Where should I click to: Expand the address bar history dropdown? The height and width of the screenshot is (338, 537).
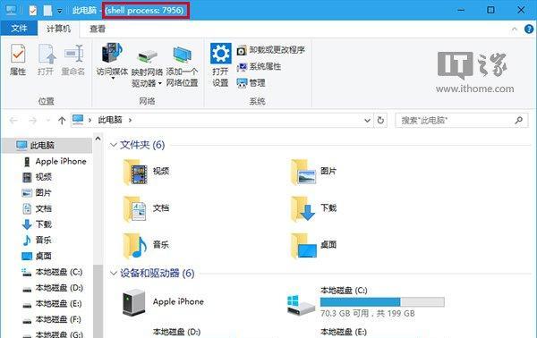(x=367, y=121)
